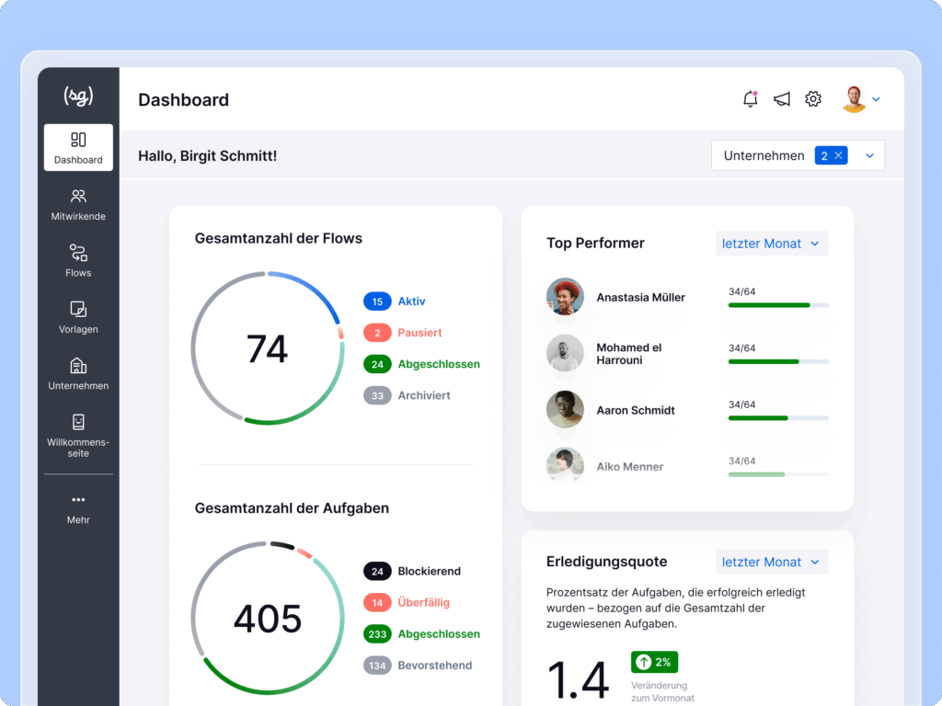The image size is (942, 706).
Task: Go to the Flows sidebar icon
Action: [78, 260]
